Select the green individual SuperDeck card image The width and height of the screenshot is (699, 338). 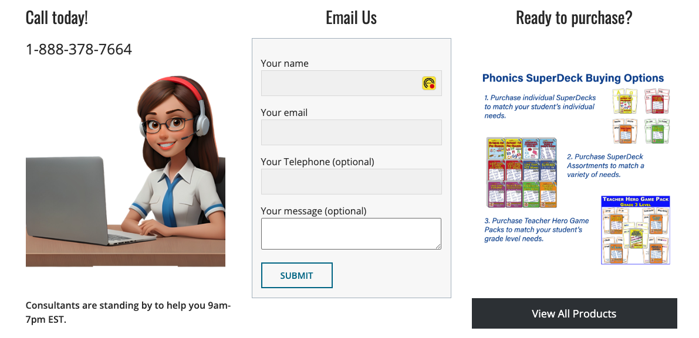pos(657,131)
